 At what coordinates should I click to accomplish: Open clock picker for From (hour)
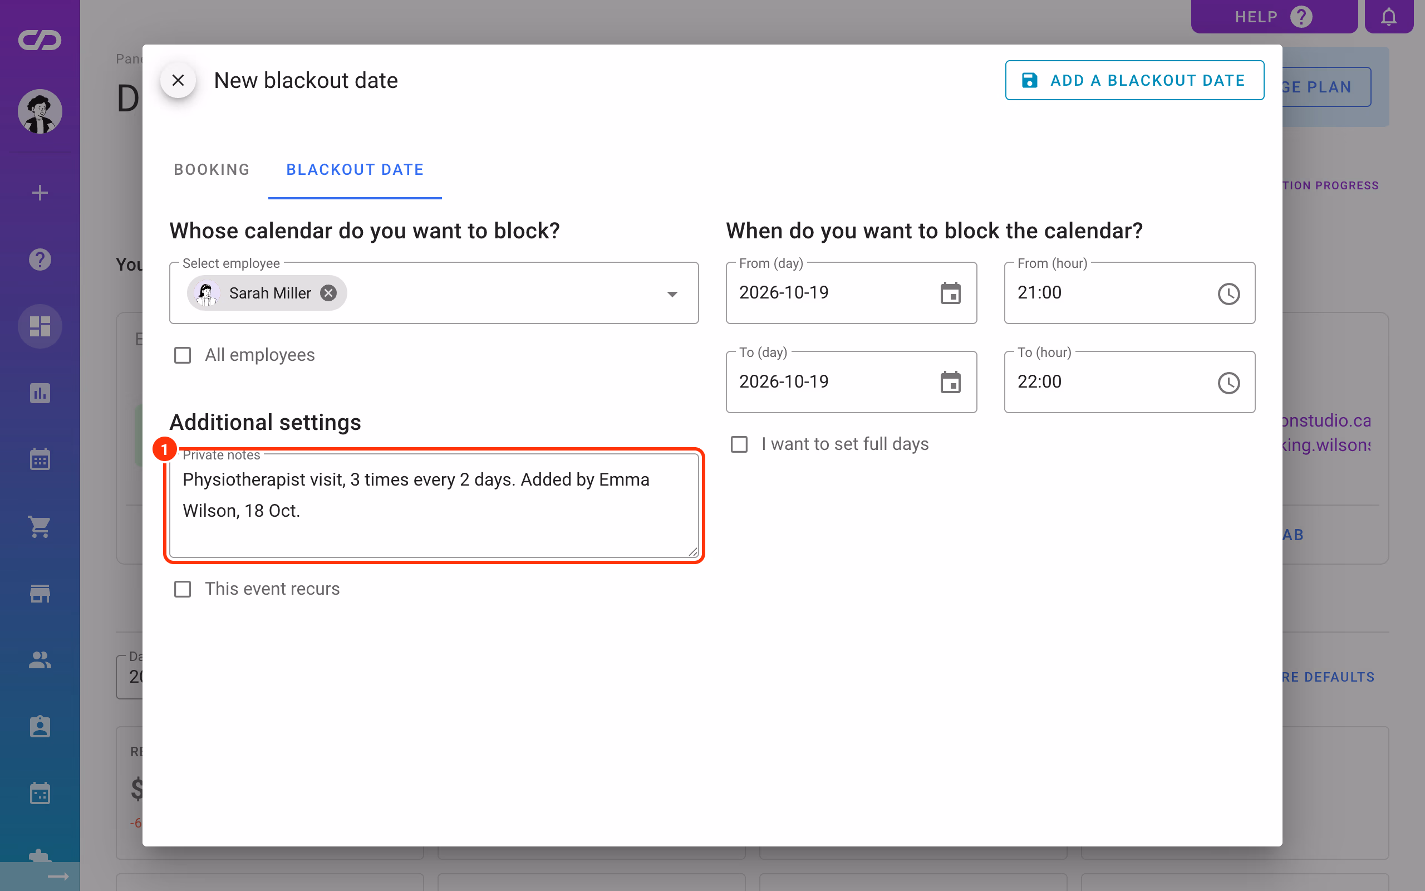click(x=1229, y=293)
